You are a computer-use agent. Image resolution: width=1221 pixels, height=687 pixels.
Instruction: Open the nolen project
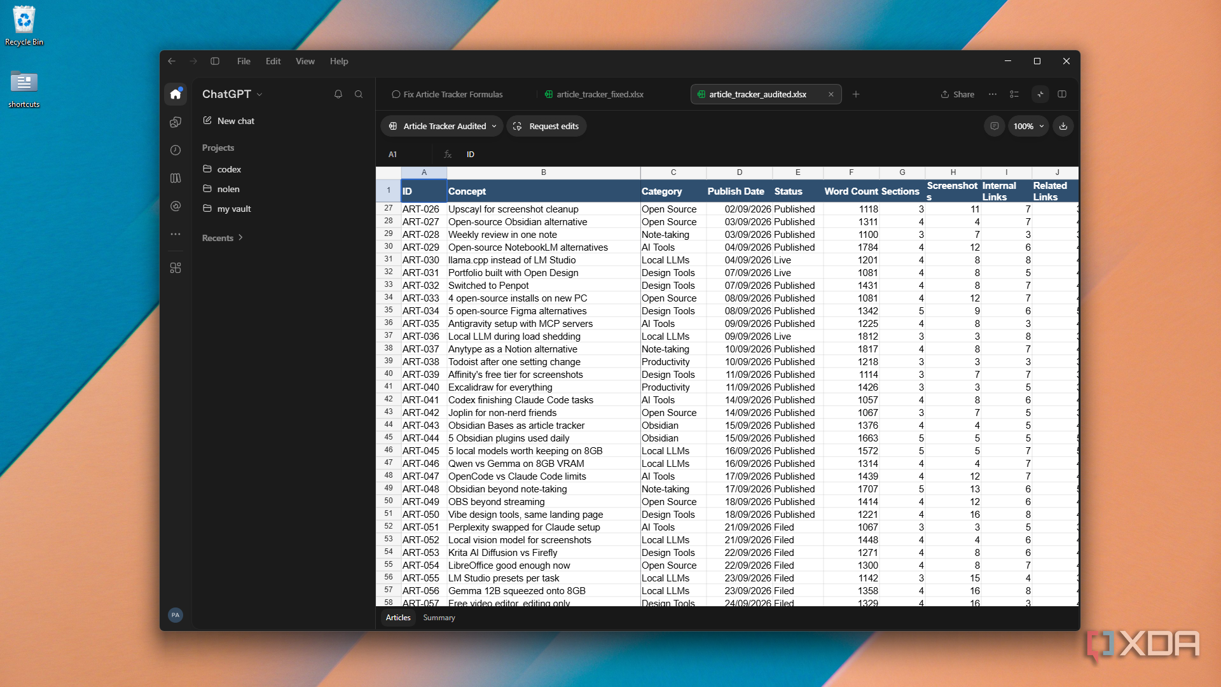[221, 189]
